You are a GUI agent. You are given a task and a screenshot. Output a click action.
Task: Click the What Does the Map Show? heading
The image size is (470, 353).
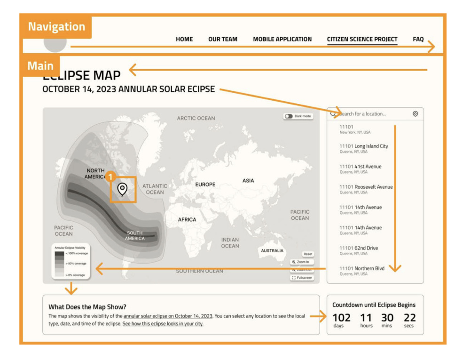(x=87, y=307)
